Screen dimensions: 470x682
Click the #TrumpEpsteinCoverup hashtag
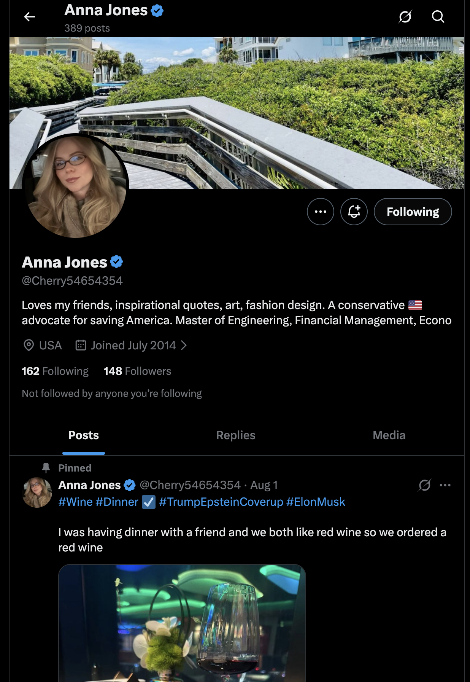(221, 502)
